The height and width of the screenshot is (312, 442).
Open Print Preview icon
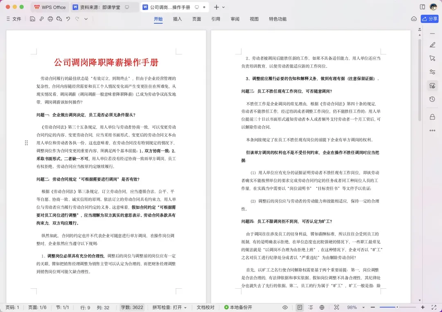(59, 19)
